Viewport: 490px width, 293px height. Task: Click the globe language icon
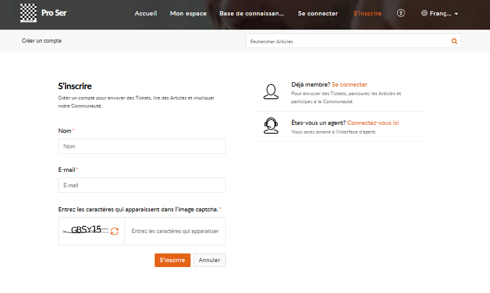pos(424,13)
